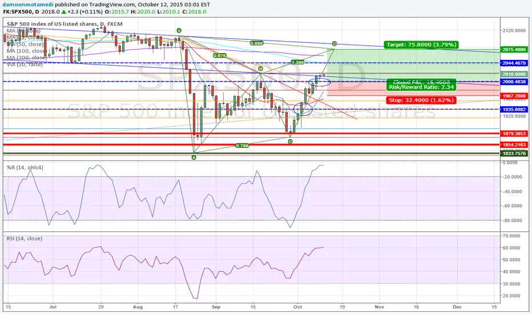Select the green 2075.4000 price tag
Screen dimensions: 532x314
(514, 50)
